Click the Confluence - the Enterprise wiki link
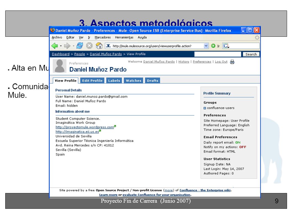The width and height of the screenshot is (292, 219). [205, 190]
